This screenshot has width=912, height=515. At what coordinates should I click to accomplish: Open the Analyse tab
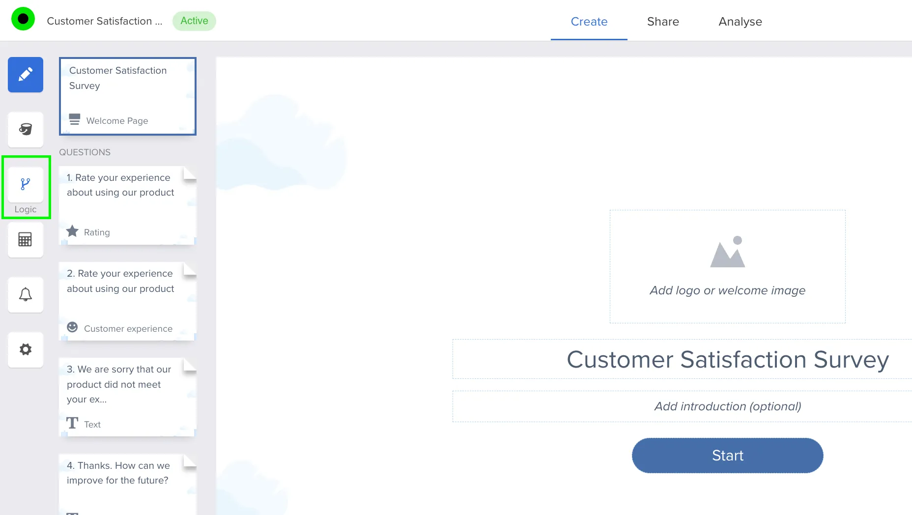[x=740, y=22]
